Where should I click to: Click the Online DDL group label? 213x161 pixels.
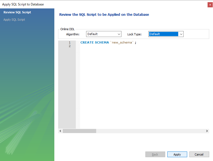point(67,29)
